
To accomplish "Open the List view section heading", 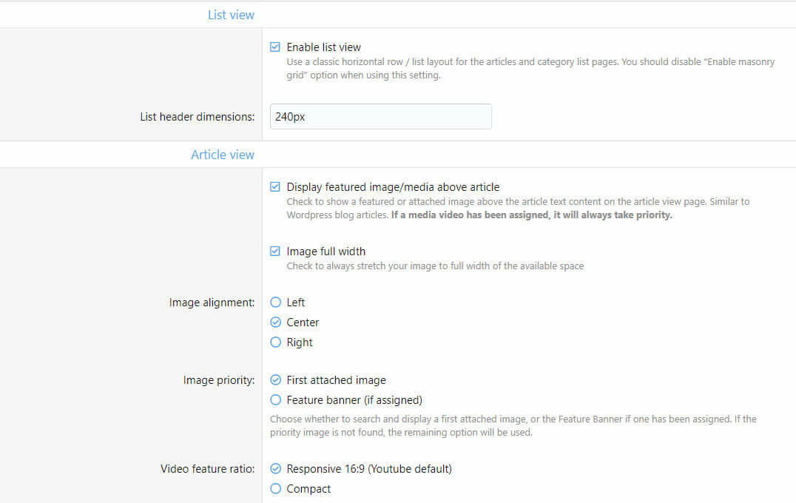I will [x=231, y=15].
